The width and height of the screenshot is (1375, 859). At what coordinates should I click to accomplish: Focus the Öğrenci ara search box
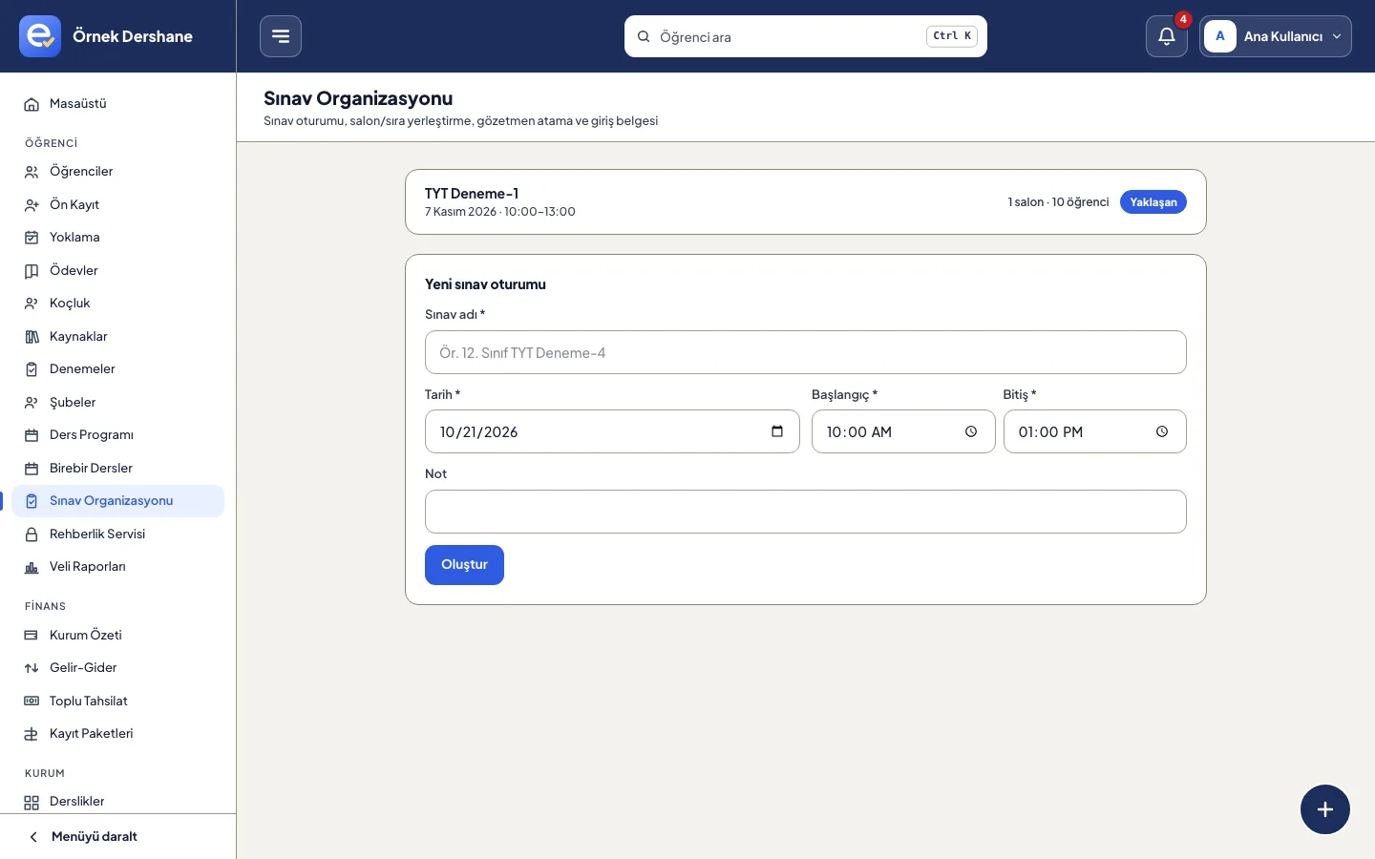pyautogui.click(x=806, y=36)
